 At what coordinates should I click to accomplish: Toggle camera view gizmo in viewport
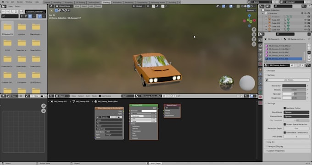[254, 39]
